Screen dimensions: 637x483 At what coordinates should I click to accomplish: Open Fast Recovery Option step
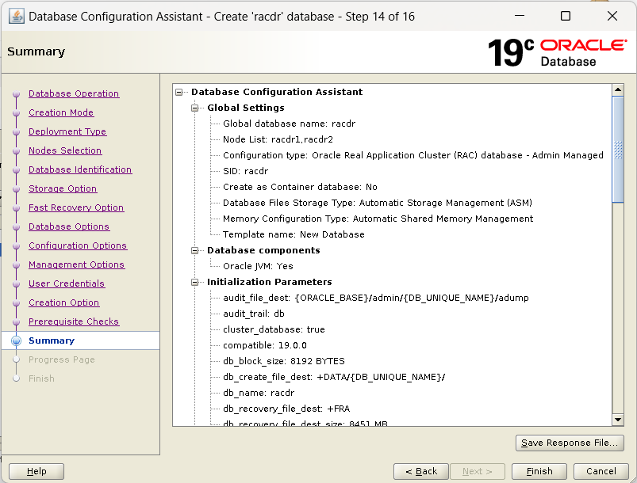click(x=76, y=207)
